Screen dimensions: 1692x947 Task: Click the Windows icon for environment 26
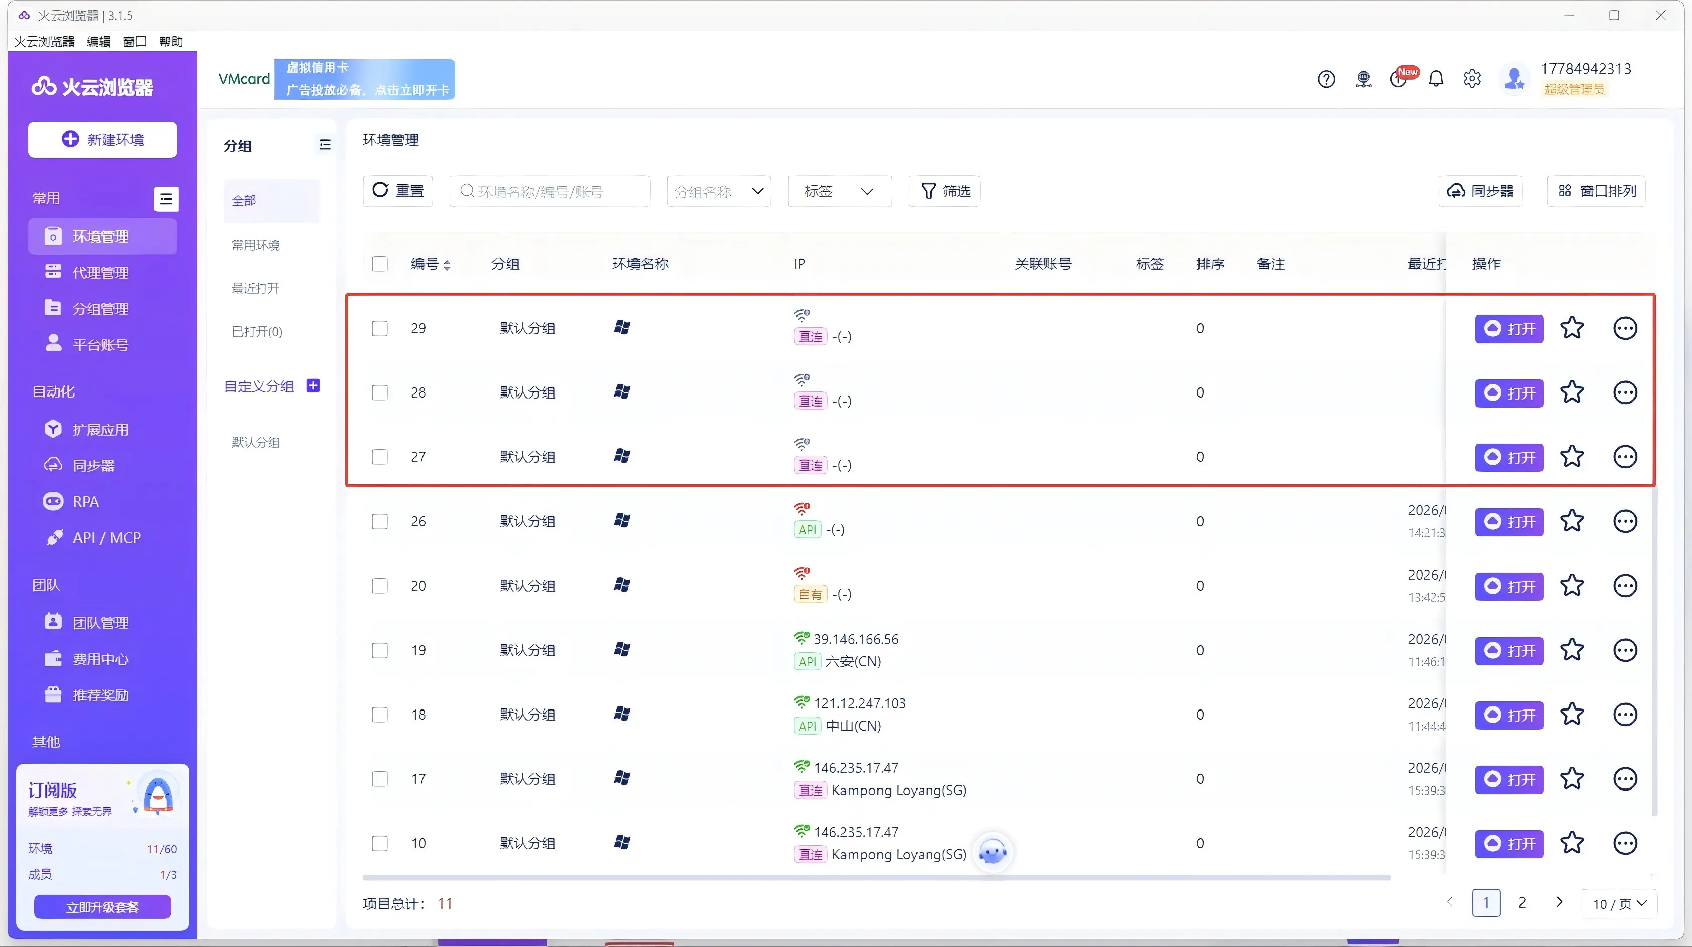point(622,520)
